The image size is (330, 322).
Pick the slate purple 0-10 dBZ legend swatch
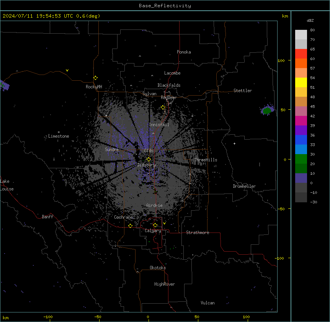pyautogui.click(x=301, y=178)
